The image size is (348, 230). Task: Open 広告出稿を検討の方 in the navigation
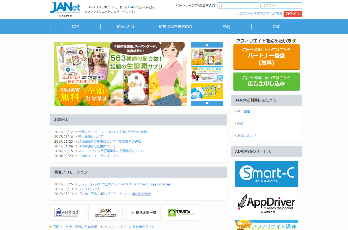click(176, 27)
